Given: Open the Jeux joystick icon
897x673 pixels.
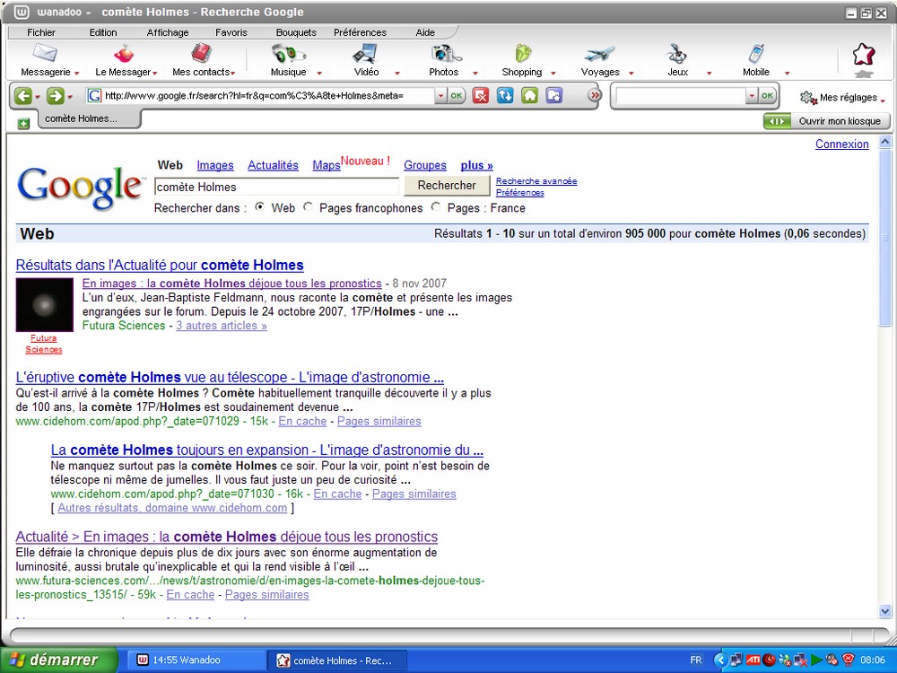Looking at the screenshot, I should coord(677,54).
